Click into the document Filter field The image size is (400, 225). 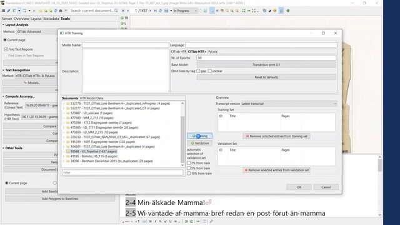tap(122, 172)
